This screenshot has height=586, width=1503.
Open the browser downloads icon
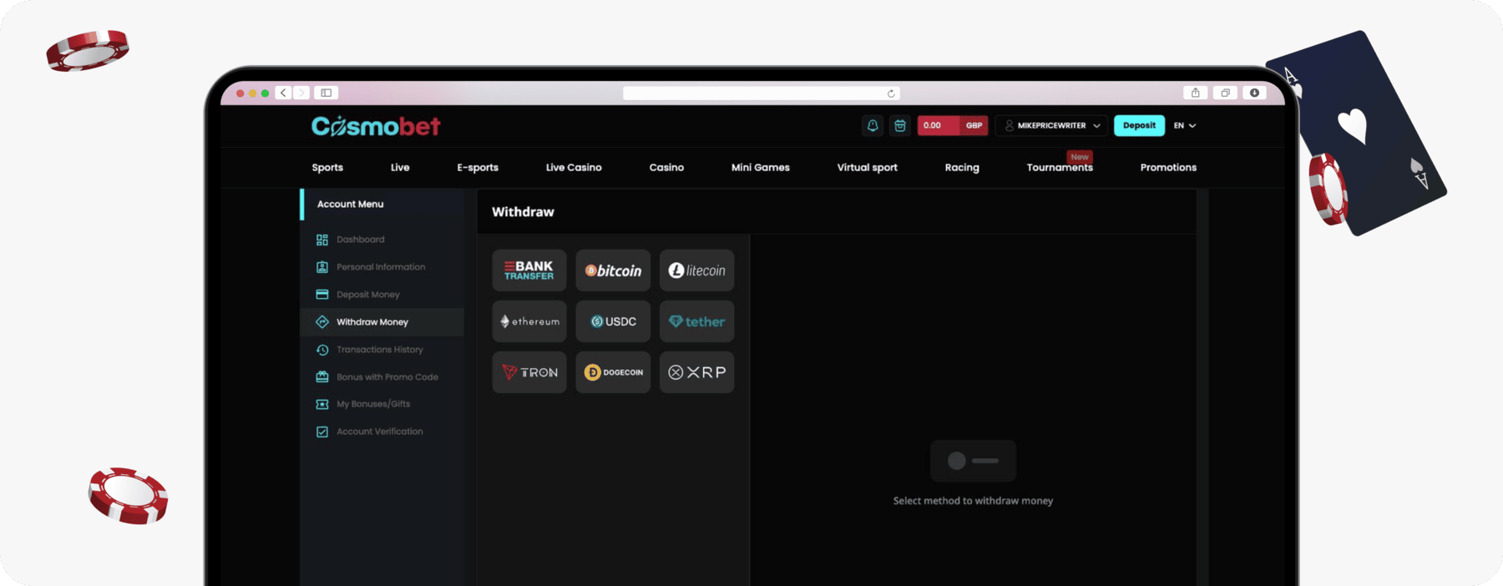click(1254, 93)
